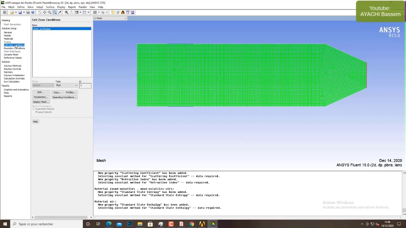
Task: Click the save floppy disk icon
Action: click(20, 12)
